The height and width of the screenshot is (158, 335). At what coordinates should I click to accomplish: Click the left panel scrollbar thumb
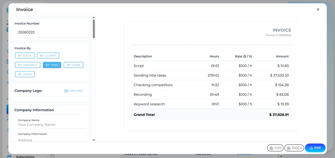point(94,29)
